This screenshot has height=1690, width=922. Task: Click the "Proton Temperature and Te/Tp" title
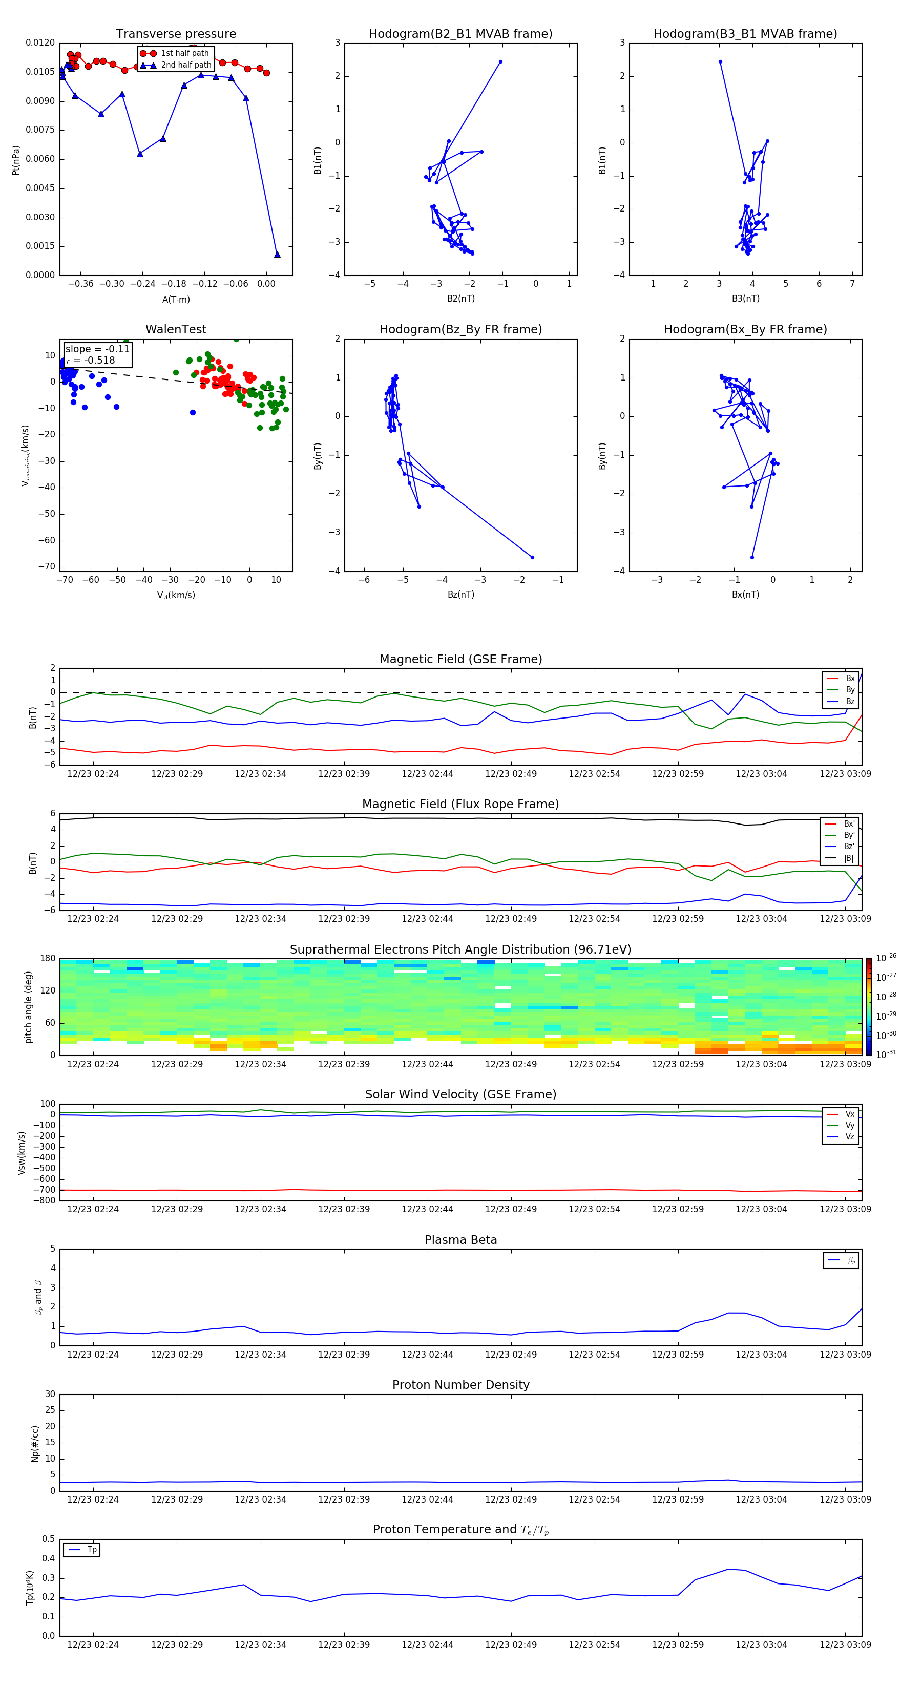click(x=460, y=1530)
